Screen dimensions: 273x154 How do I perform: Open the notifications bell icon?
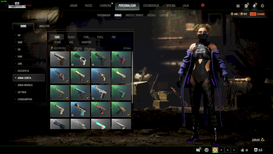[255, 5]
